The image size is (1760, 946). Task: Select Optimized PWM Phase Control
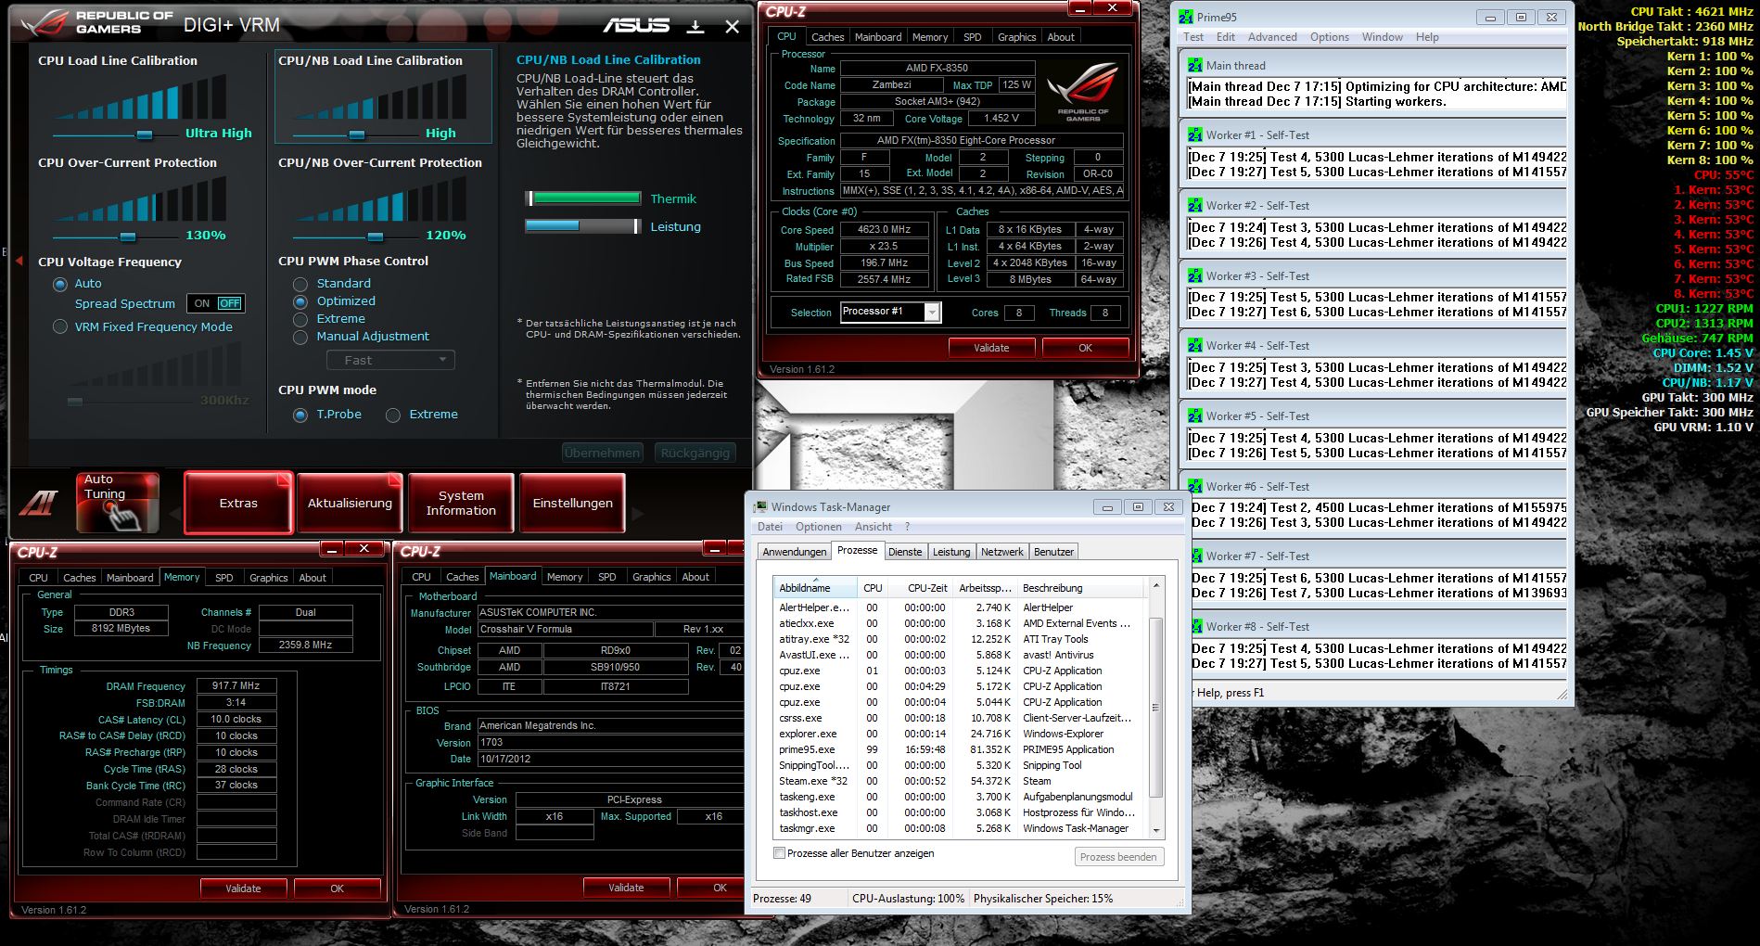pyautogui.click(x=300, y=301)
